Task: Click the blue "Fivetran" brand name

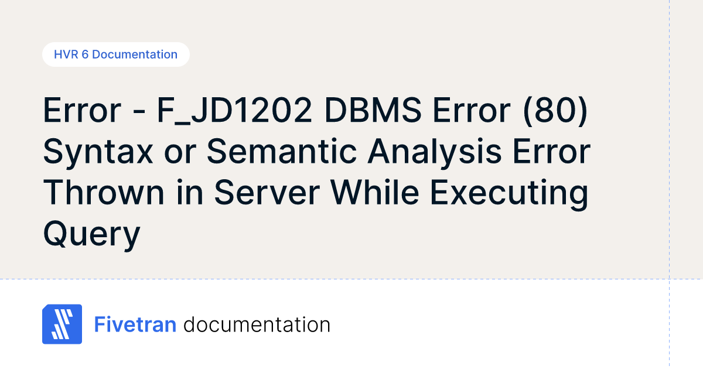Action: 135,324
